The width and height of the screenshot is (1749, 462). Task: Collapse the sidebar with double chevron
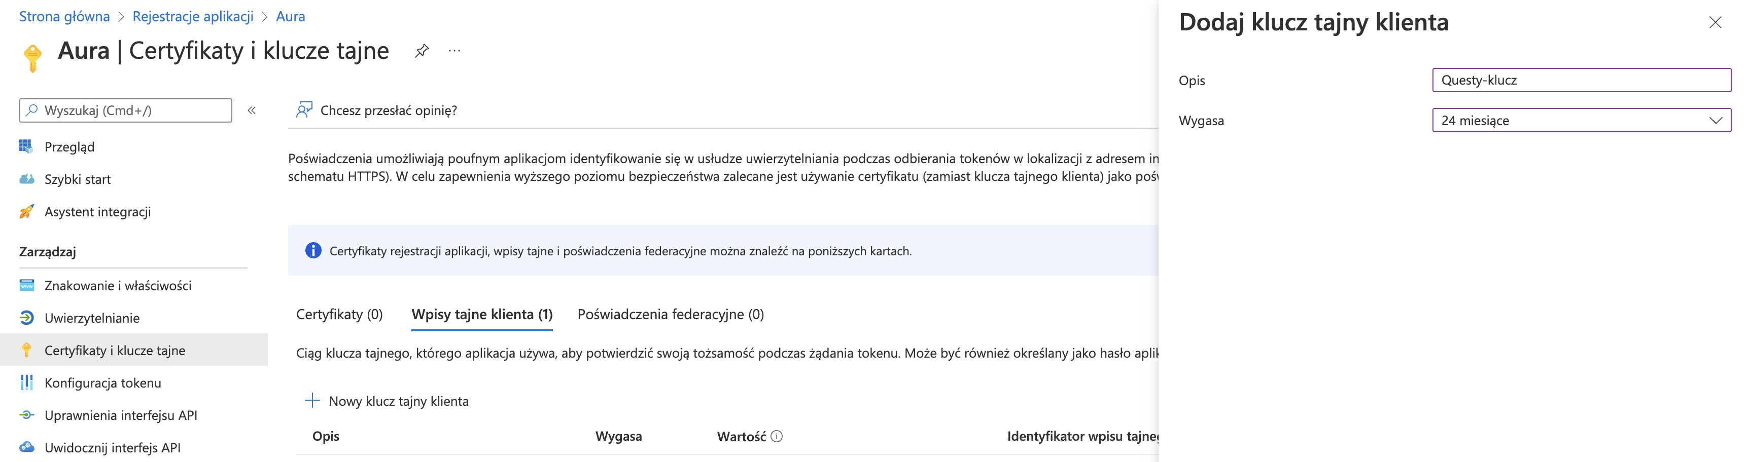point(251,110)
